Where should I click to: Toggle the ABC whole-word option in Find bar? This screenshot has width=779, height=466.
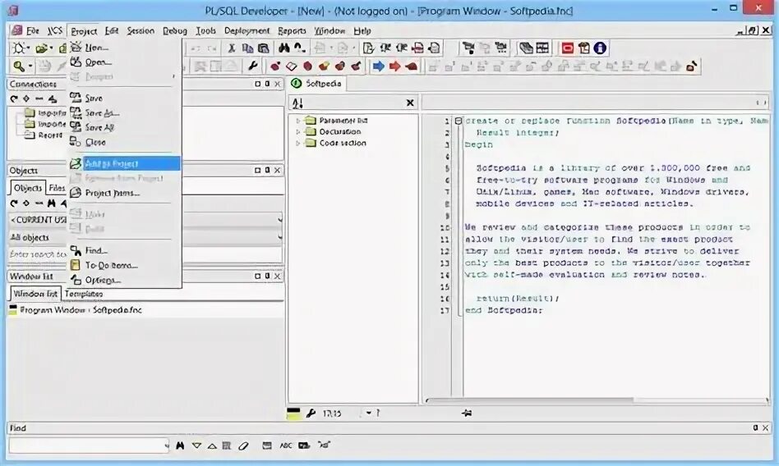286,445
